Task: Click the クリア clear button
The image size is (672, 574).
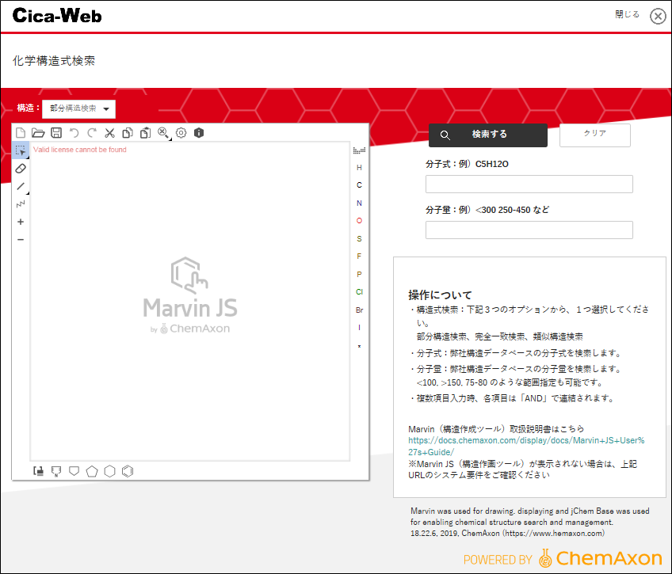Action: click(x=595, y=135)
